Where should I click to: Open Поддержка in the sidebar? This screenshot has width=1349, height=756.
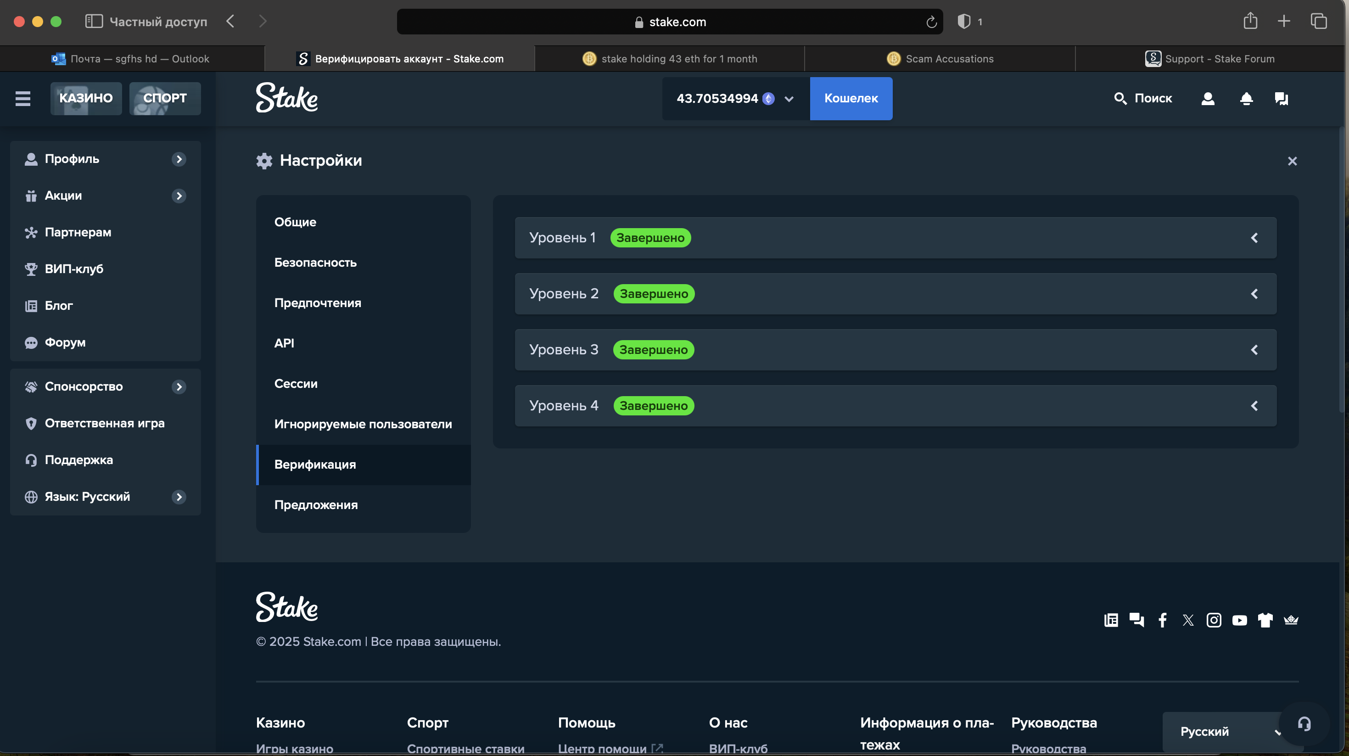tap(105, 460)
